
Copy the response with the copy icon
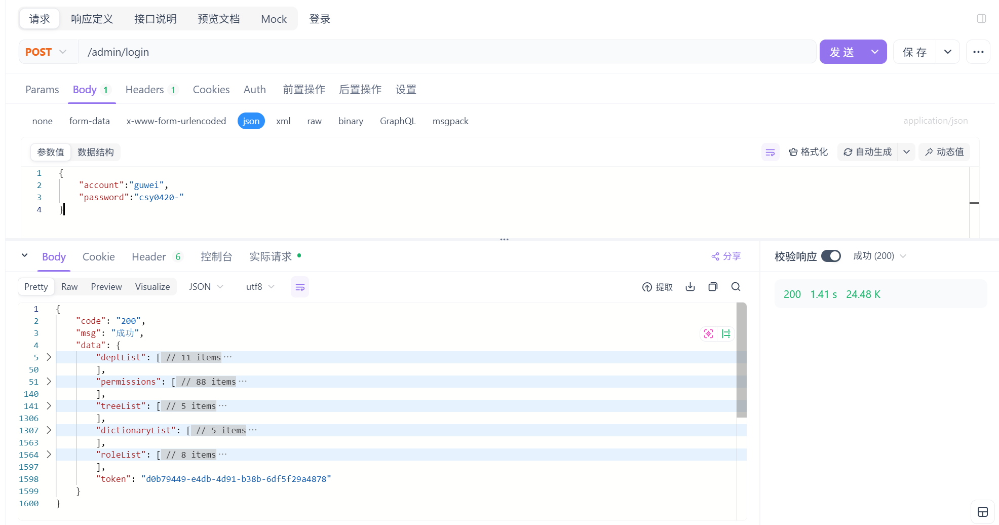pyautogui.click(x=713, y=286)
